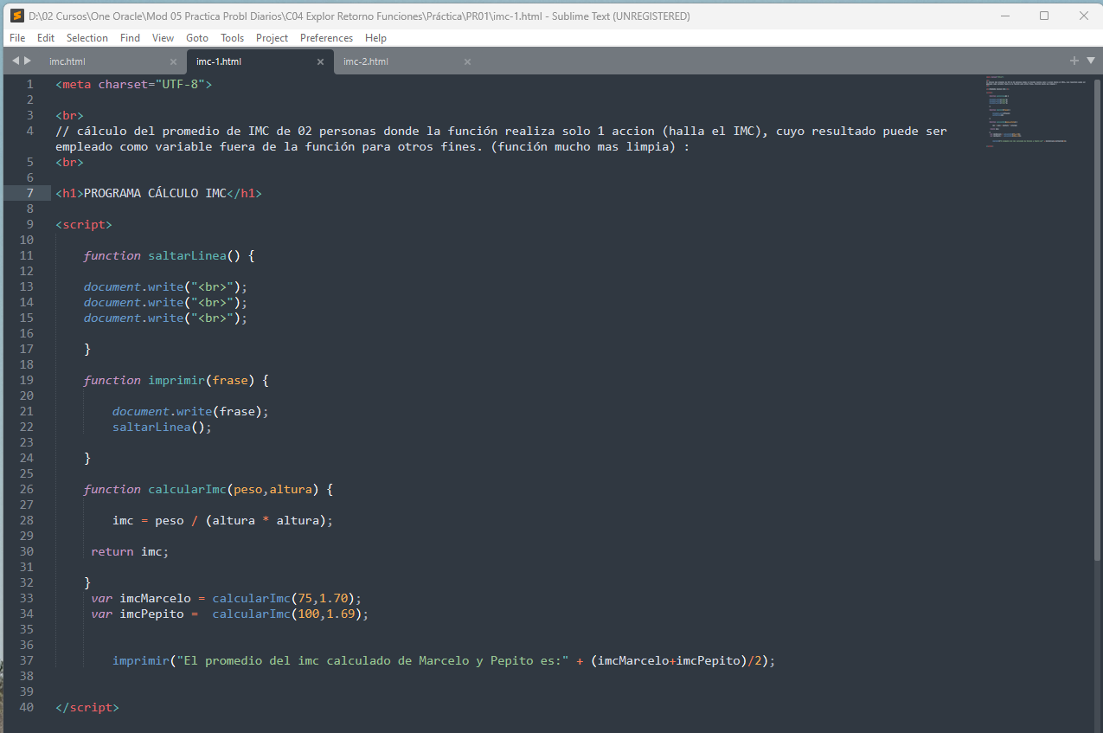Screen dimensions: 1103x733
Task: Click the imcPepito variable on line 34
Action: click(151, 614)
